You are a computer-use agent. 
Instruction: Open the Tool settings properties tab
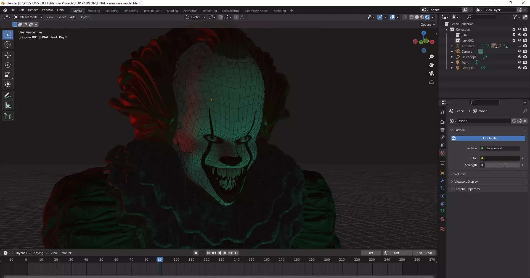(442, 112)
